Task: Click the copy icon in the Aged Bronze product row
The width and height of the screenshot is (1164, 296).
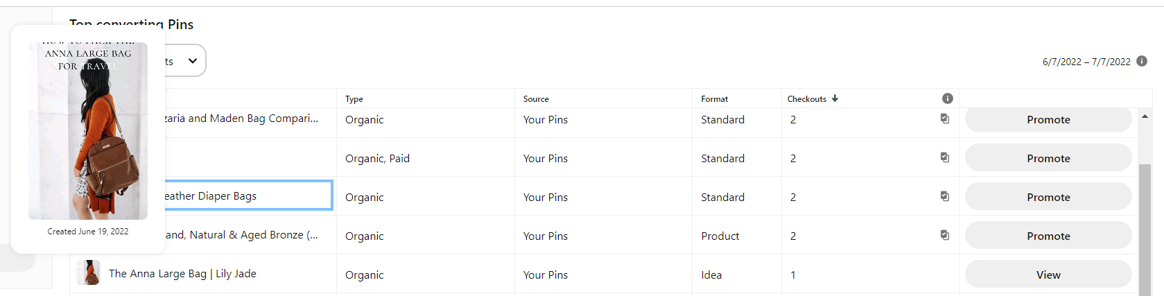Action: point(944,235)
